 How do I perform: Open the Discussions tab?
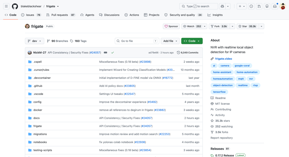[109, 15]
